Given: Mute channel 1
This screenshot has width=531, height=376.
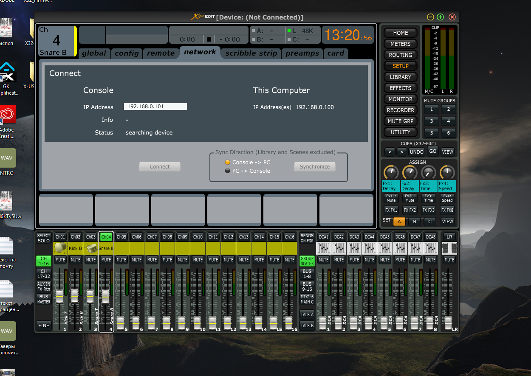Looking at the screenshot, I should pyautogui.click(x=60, y=260).
